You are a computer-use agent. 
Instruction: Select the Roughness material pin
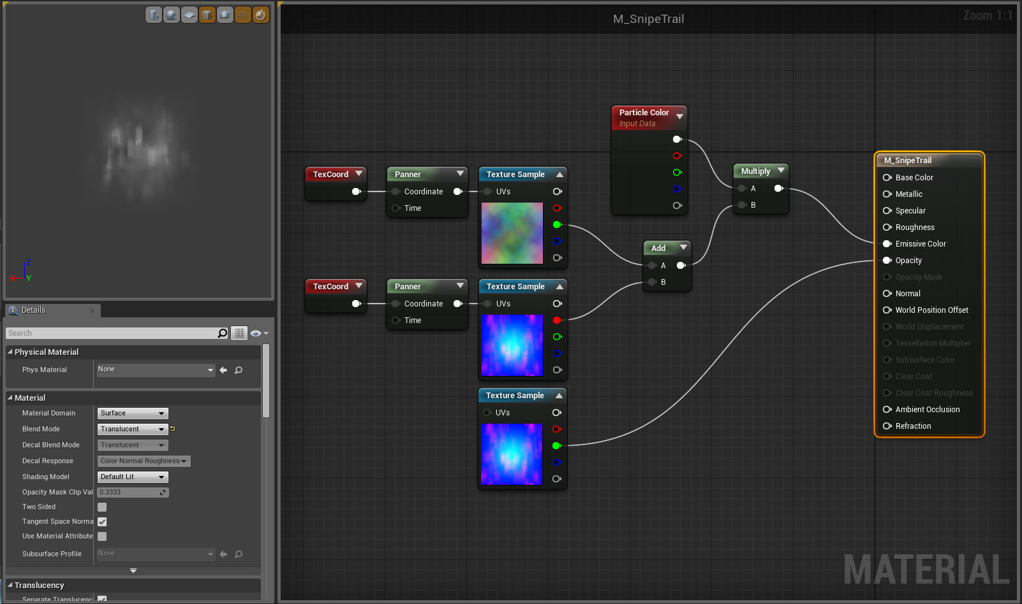click(x=887, y=227)
